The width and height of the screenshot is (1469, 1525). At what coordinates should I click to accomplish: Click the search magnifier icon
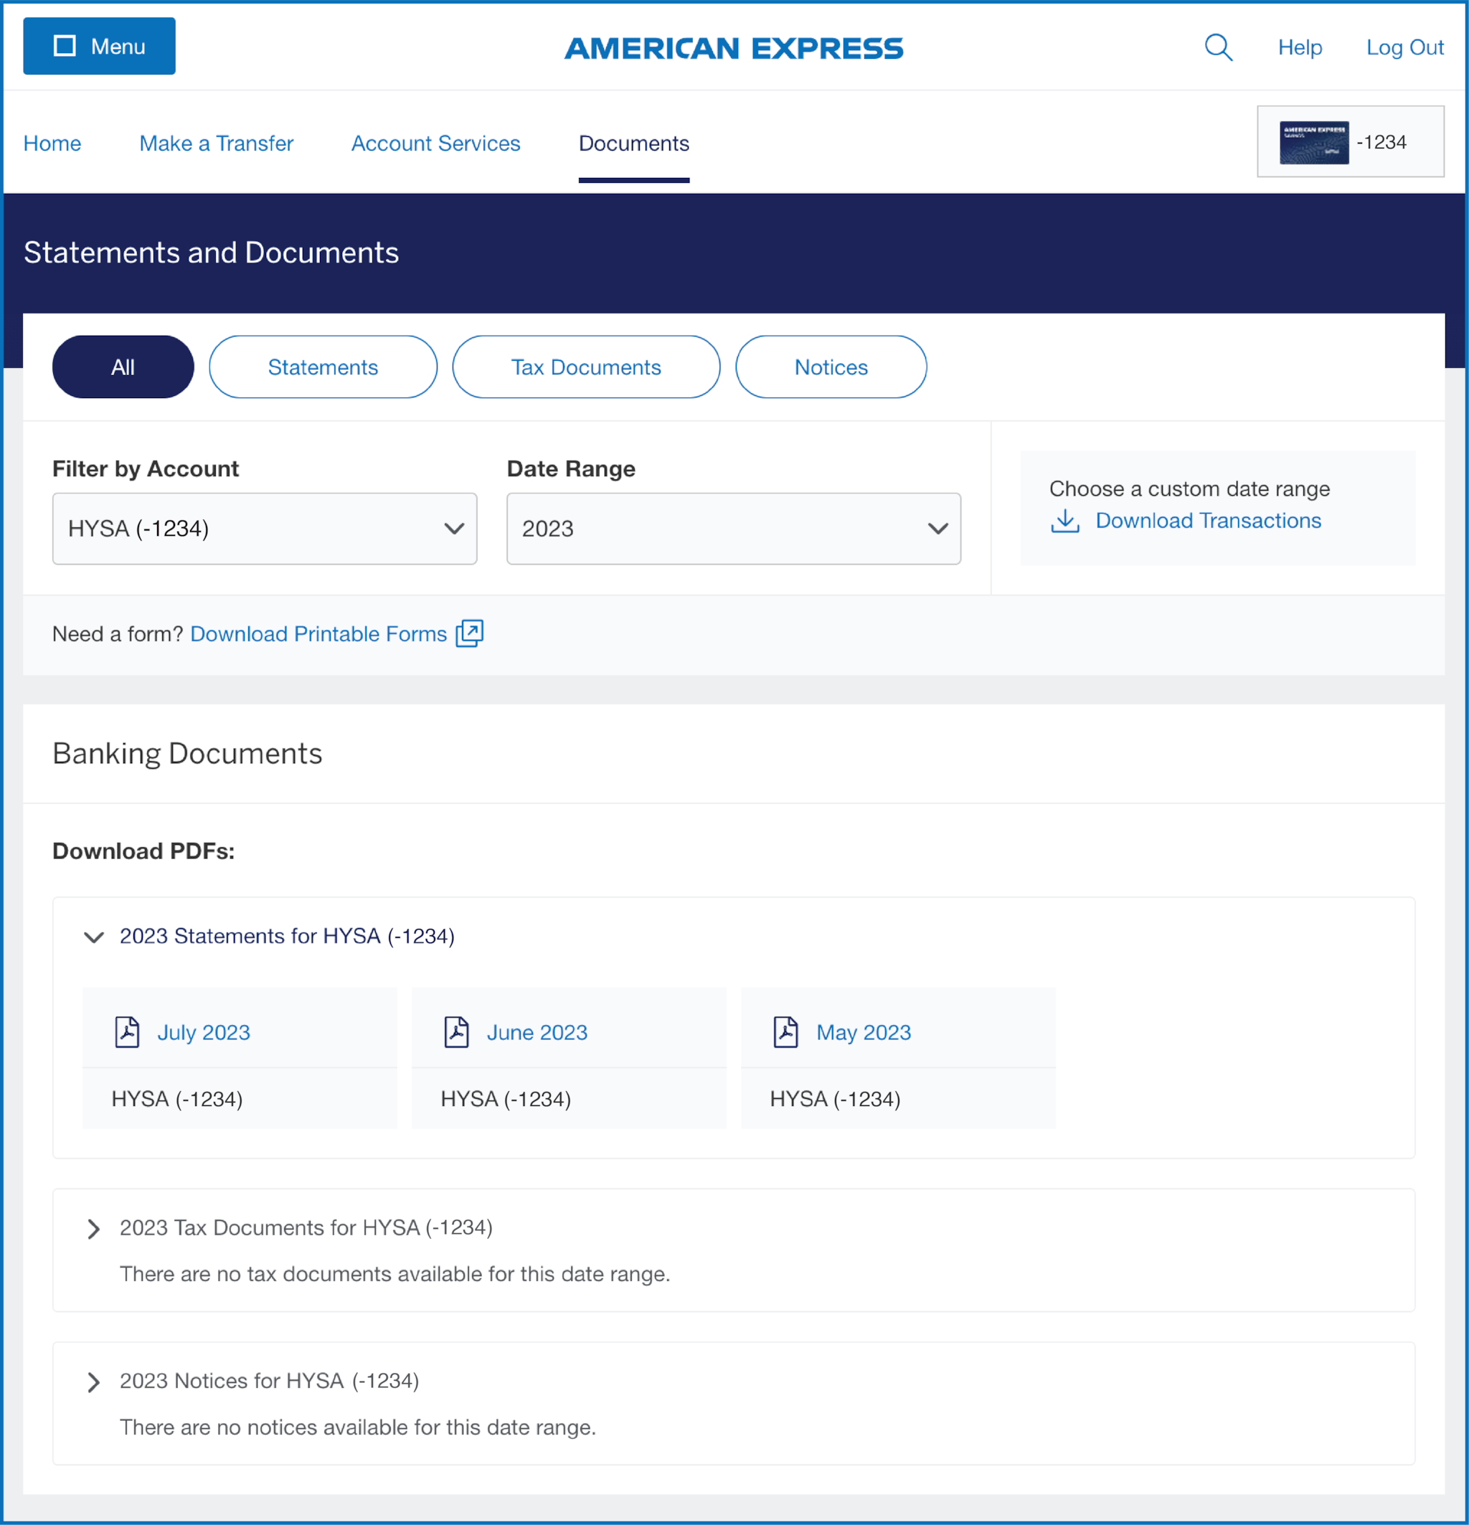[x=1219, y=47]
